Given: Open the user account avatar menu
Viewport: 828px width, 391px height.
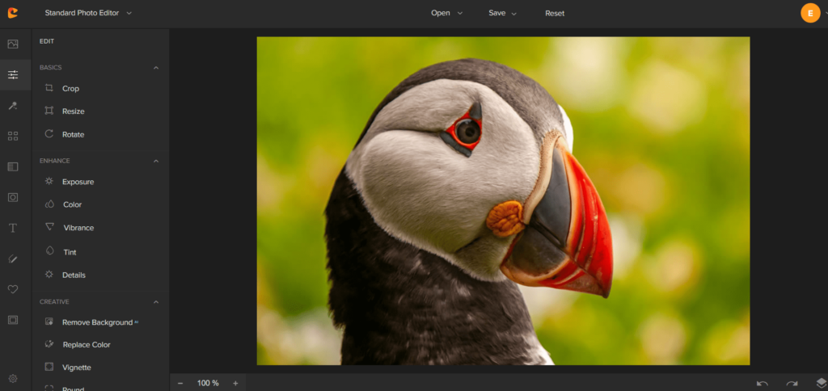Looking at the screenshot, I should (810, 13).
